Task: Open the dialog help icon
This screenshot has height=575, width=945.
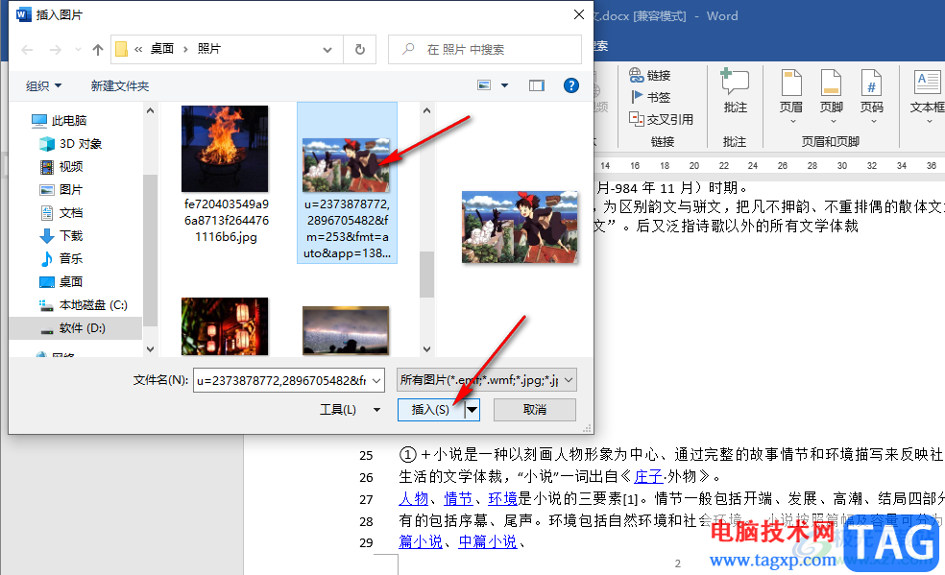Action: click(x=570, y=85)
